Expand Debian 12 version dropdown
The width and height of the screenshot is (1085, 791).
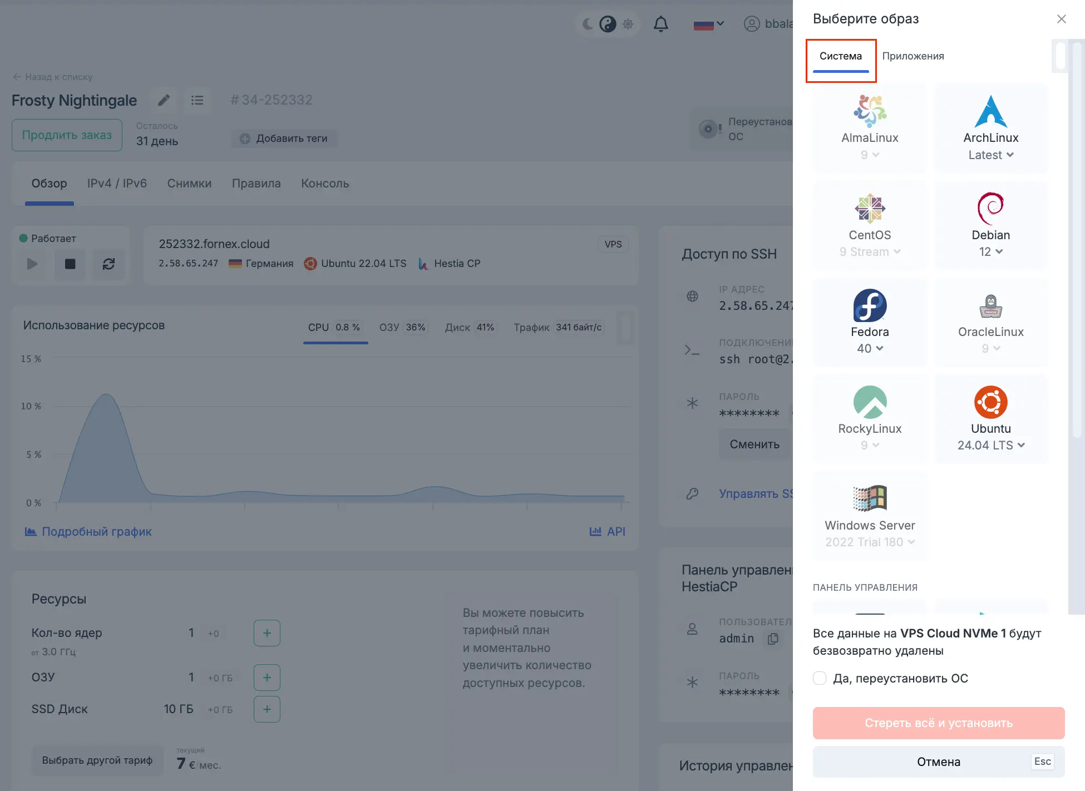(x=991, y=251)
